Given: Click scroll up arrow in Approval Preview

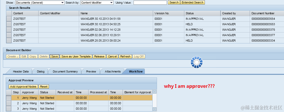Looking at the screenshot, I should (x=155, y=92).
